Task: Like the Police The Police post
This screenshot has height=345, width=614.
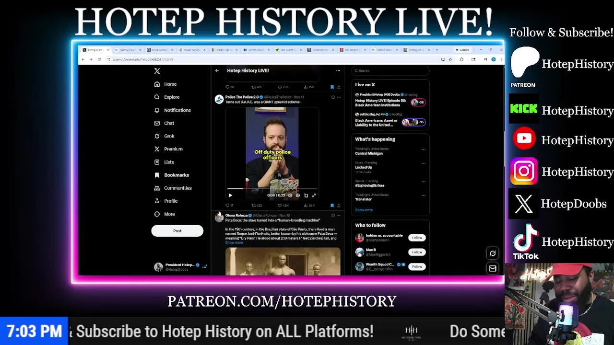Action: click(283, 206)
